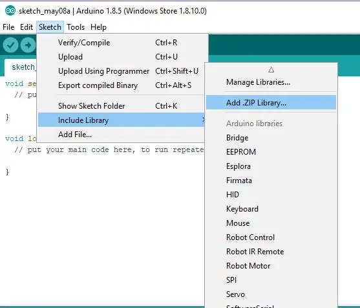
Task: Click the Verify checkmark toolbar icon
Action: (x=10, y=45)
